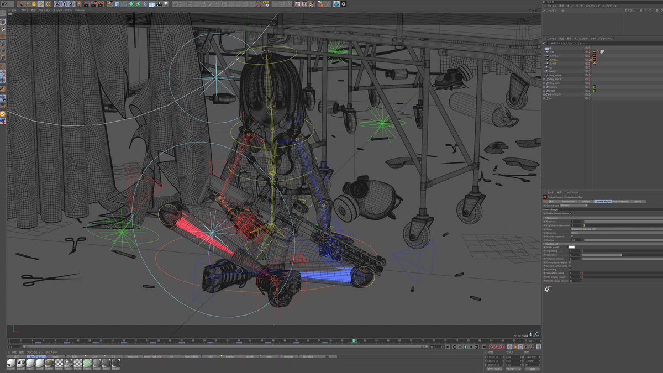Collapse the Custom LUT section
This screenshot has height=373, width=663.
[x=545, y=244]
